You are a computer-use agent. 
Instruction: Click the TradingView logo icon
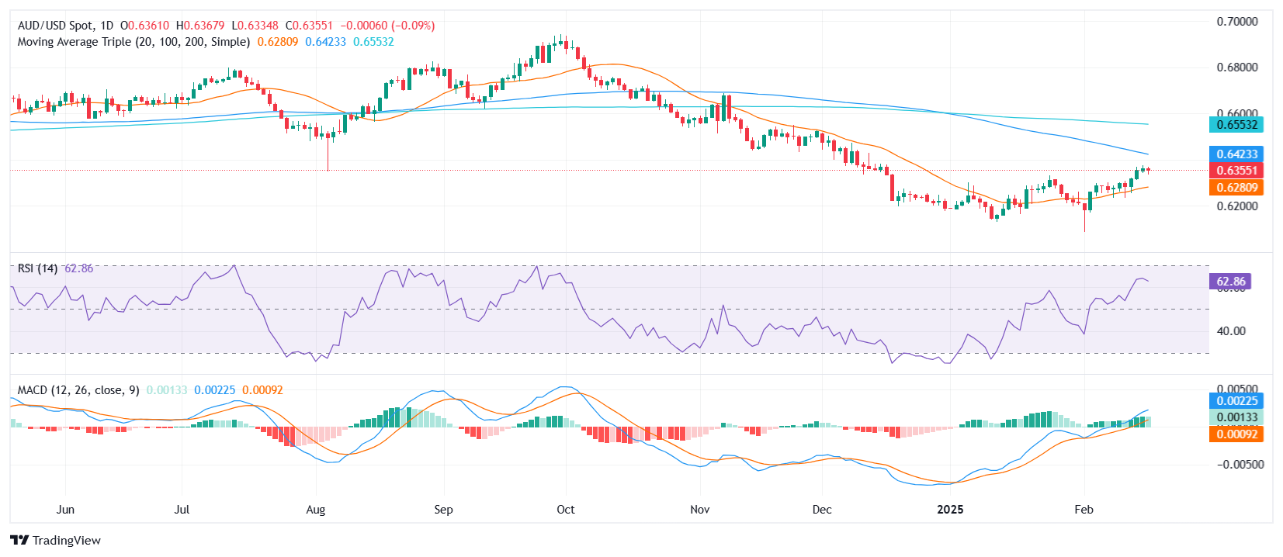pos(19,541)
